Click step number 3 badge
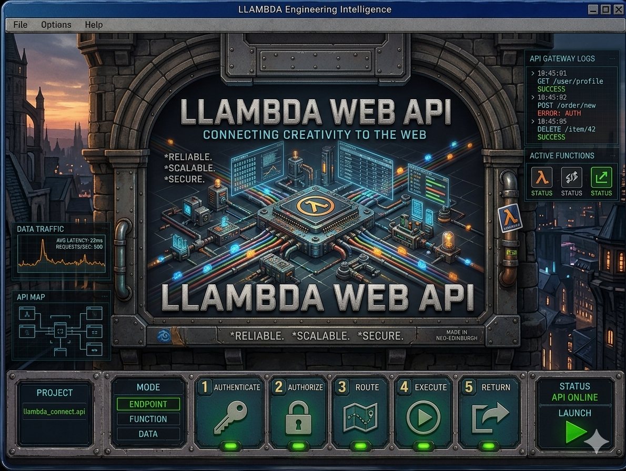The image size is (626, 471). (x=342, y=387)
